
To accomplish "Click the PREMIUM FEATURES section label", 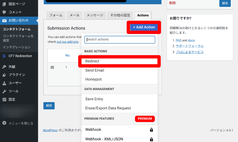I will [x=99, y=119].
